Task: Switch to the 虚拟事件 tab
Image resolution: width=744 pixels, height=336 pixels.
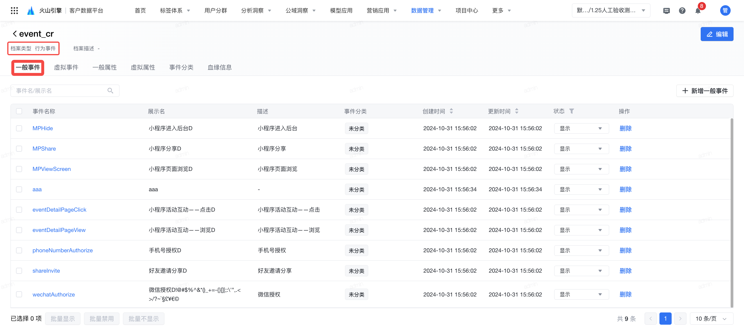Action: point(66,67)
